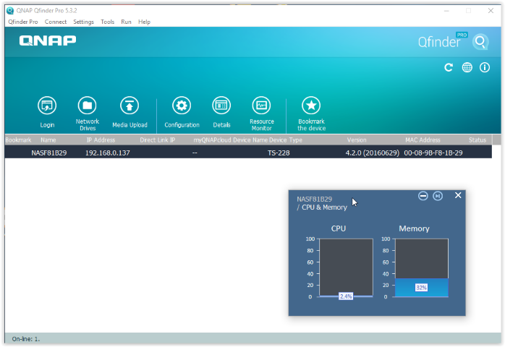Show device Details
Image resolution: width=505 pixels, height=347 pixels.
tap(221, 106)
